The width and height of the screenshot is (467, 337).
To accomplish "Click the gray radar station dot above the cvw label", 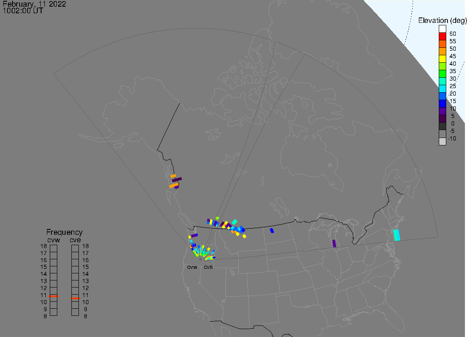I will [200, 259].
